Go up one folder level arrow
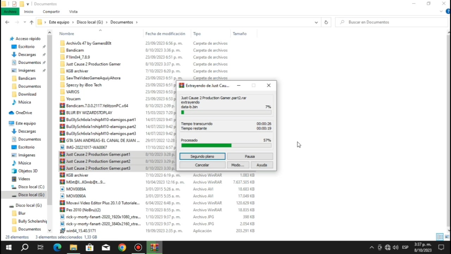The height and width of the screenshot is (254, 451). pos(31,22)
